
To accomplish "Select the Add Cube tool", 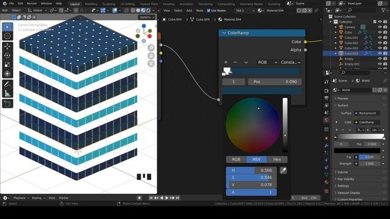I will (x=7, y=104).
